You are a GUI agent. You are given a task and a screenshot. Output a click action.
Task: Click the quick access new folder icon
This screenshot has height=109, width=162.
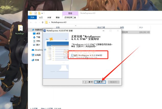click(x=39, y=13)
